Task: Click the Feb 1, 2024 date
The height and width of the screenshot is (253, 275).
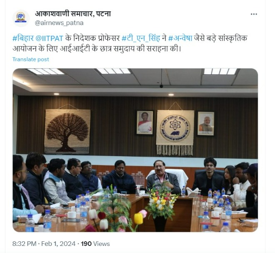Action: pyautogui.click(x=58, y=244)
